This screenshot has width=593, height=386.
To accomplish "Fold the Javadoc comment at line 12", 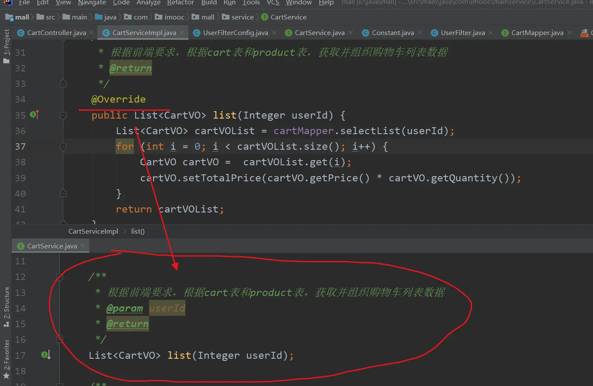I will pos(60,277).
